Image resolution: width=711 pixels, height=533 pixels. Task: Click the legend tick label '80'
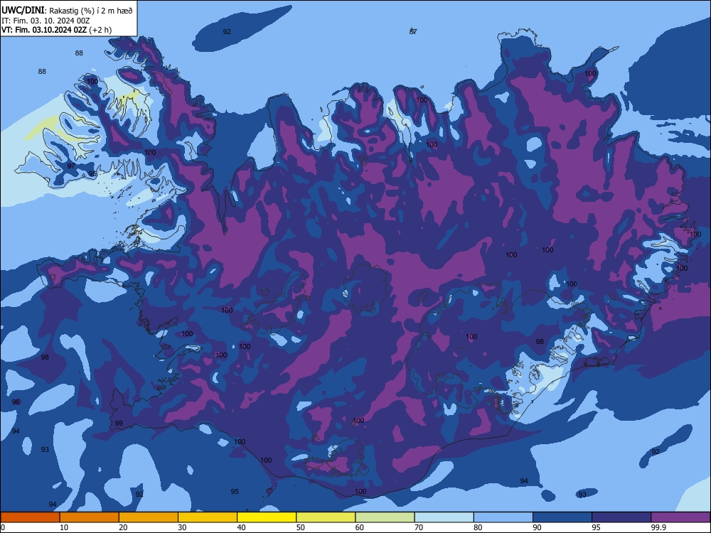click(x=478, y=527)
